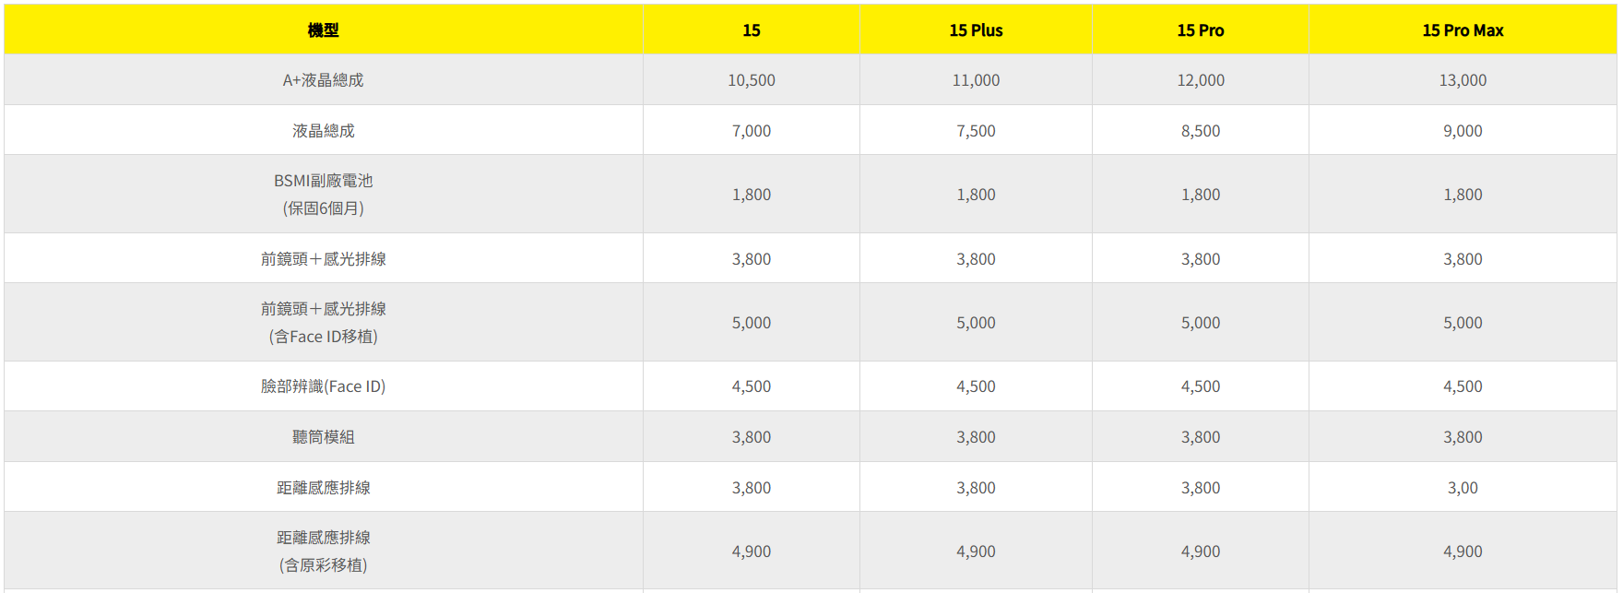Select the 7,000 price for model 15
Image resolution: width=1623 pixels, height=593 pixels.
coord(752,131)
